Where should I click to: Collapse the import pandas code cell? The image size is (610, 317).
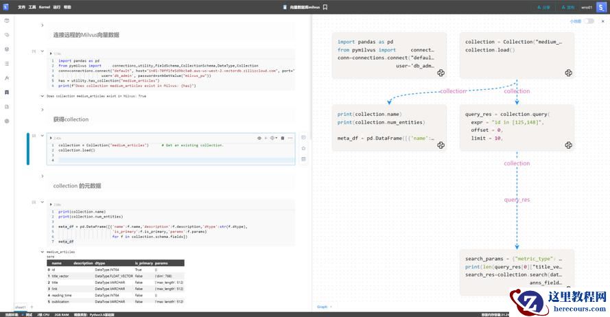tap(41, 51)
